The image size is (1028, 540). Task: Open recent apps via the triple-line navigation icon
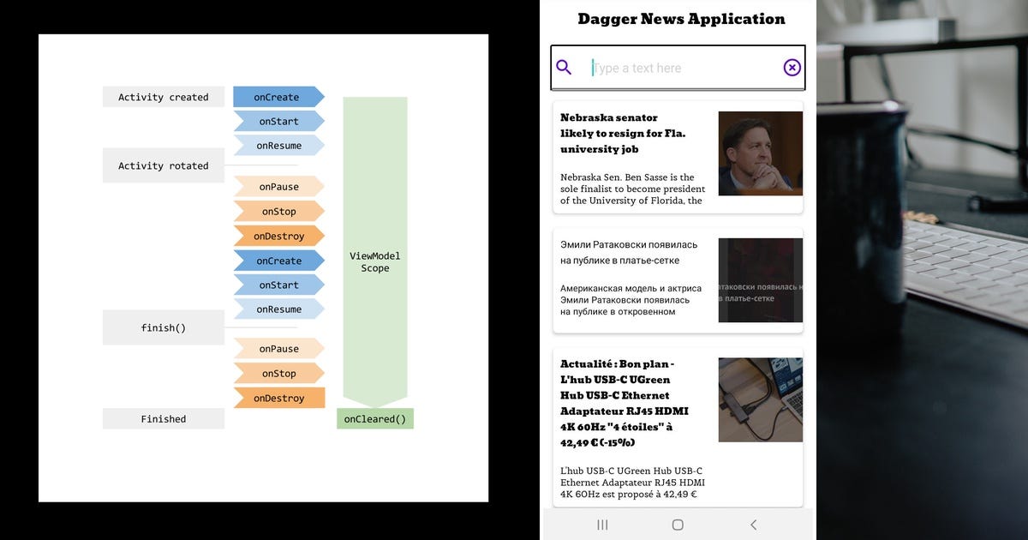click(x=602, y=524)
